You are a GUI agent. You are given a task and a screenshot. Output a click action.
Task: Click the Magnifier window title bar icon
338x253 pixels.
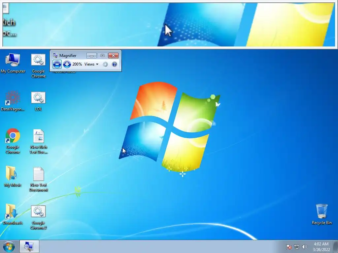[55, 55]
